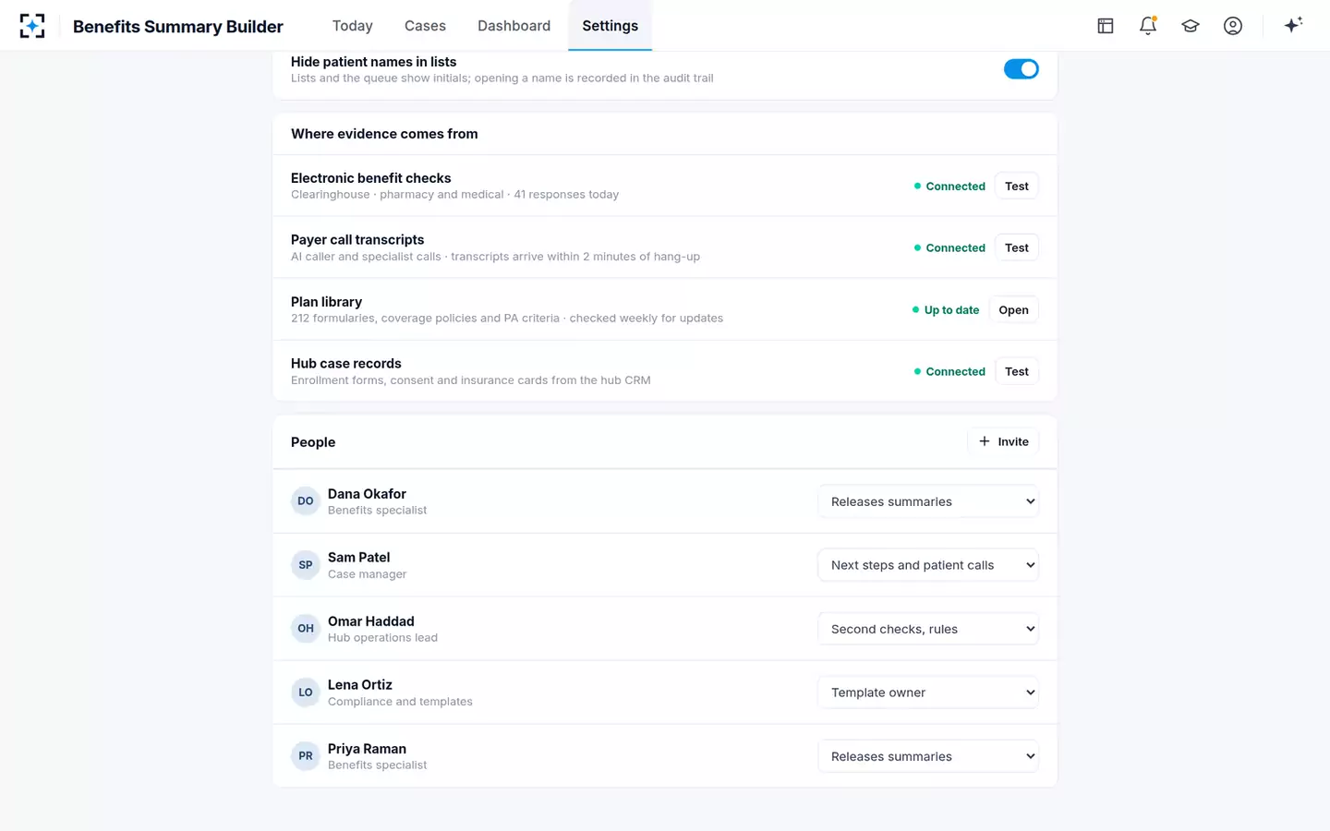Test the Payer call transcripts connection

[x=1017, y=248]
